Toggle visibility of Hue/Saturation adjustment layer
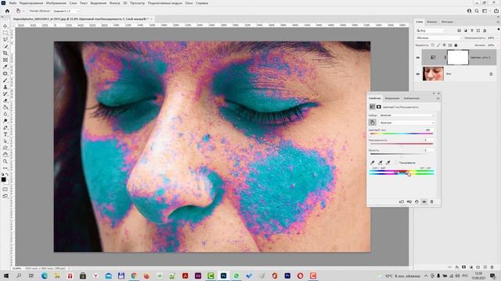The image size is (501, 281). (418, 58)
